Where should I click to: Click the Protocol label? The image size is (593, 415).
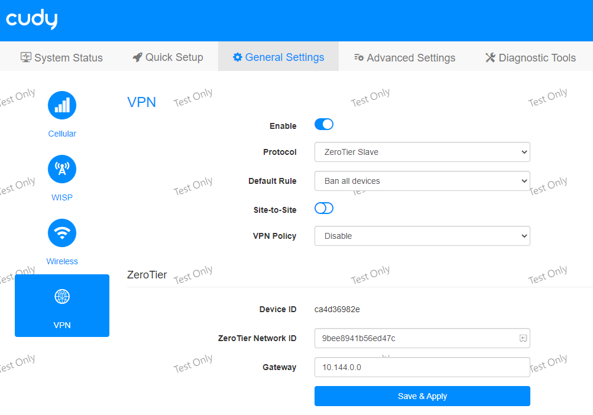(280, 152)
